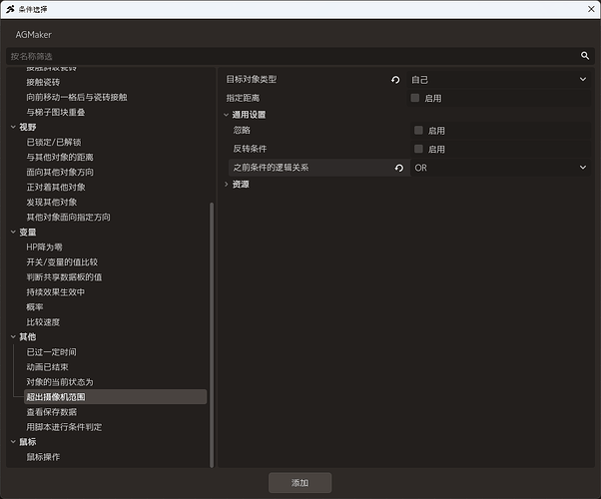Click the condition list vertical scrollbar
This screenshot has height=499, width=601.
212,334
